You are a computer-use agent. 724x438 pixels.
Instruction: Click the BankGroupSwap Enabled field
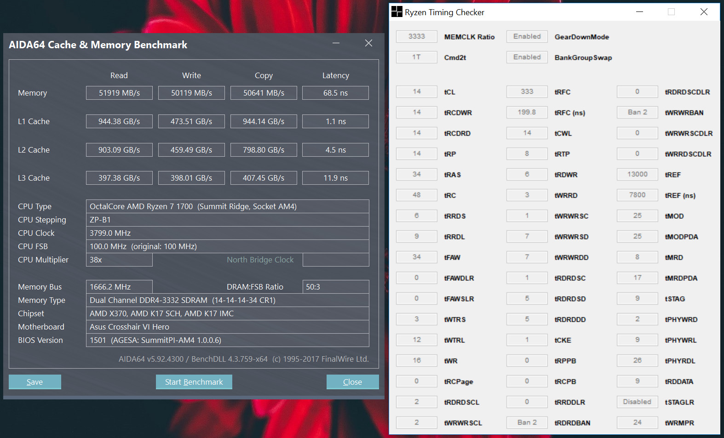pyautogui.click(x=527, y=57)
